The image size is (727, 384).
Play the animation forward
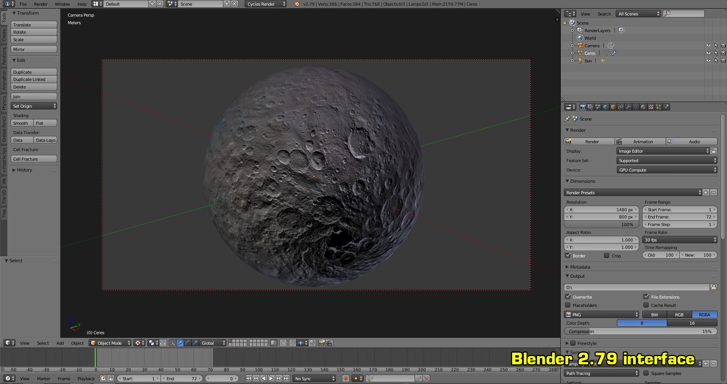point(271,378)
